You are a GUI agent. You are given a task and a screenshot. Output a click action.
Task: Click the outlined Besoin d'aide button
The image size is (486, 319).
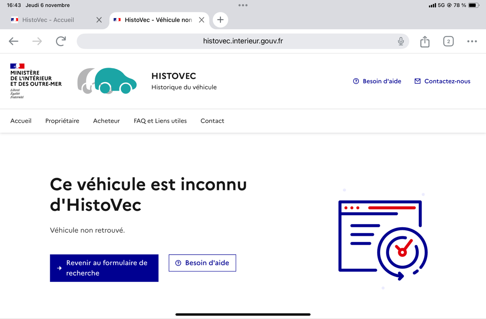pyautogui.click(x=202, y=263)
